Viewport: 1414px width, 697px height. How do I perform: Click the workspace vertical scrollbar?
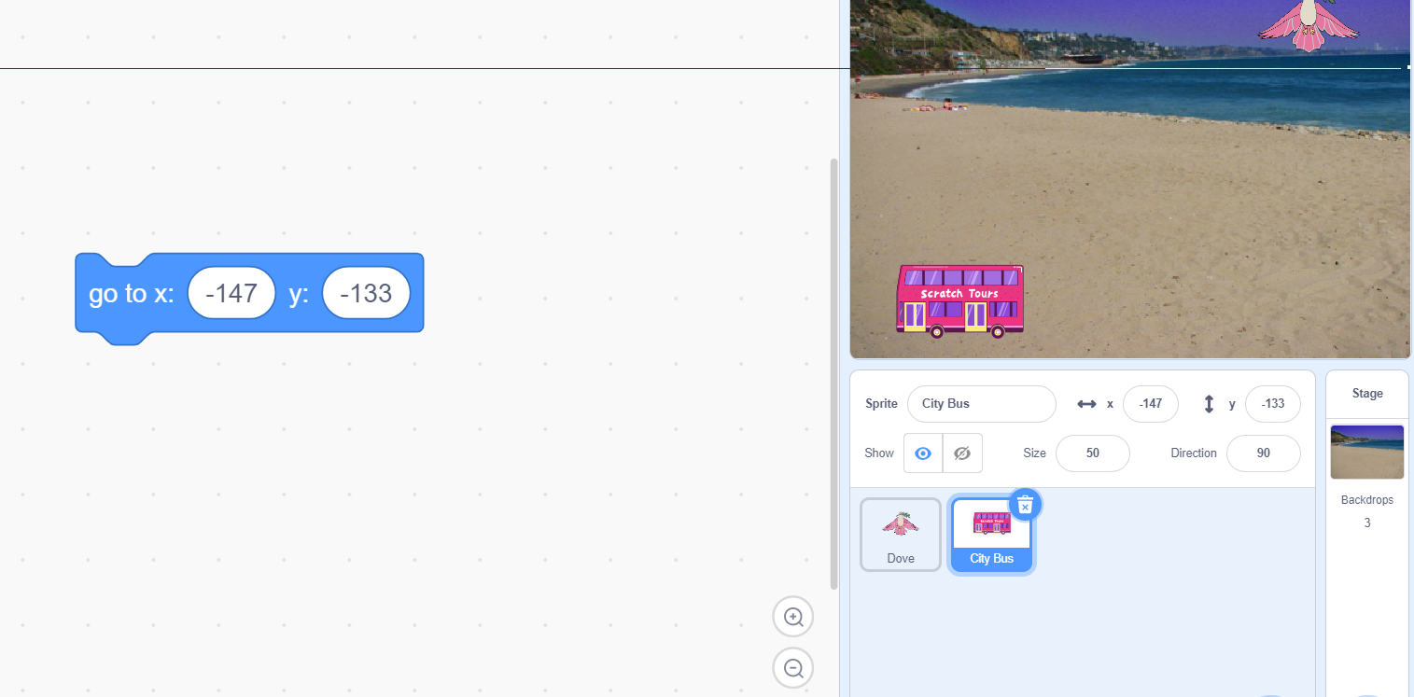click(834, 373)
